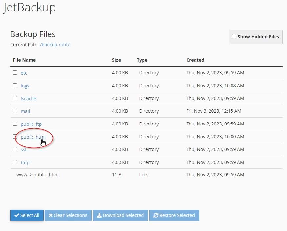Click the refresh icon on Restore Selected
Image resolution: width=287 pixels, height=231 pixels.
[156, 215]
